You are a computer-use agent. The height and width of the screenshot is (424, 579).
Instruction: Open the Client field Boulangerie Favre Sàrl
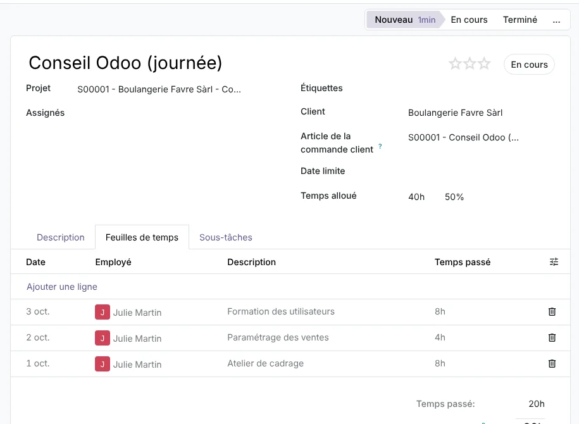[455, 113]
